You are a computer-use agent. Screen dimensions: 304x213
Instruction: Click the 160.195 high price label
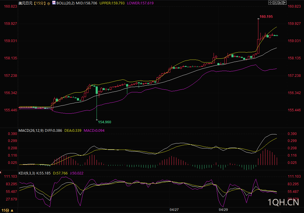coord(266,17)
